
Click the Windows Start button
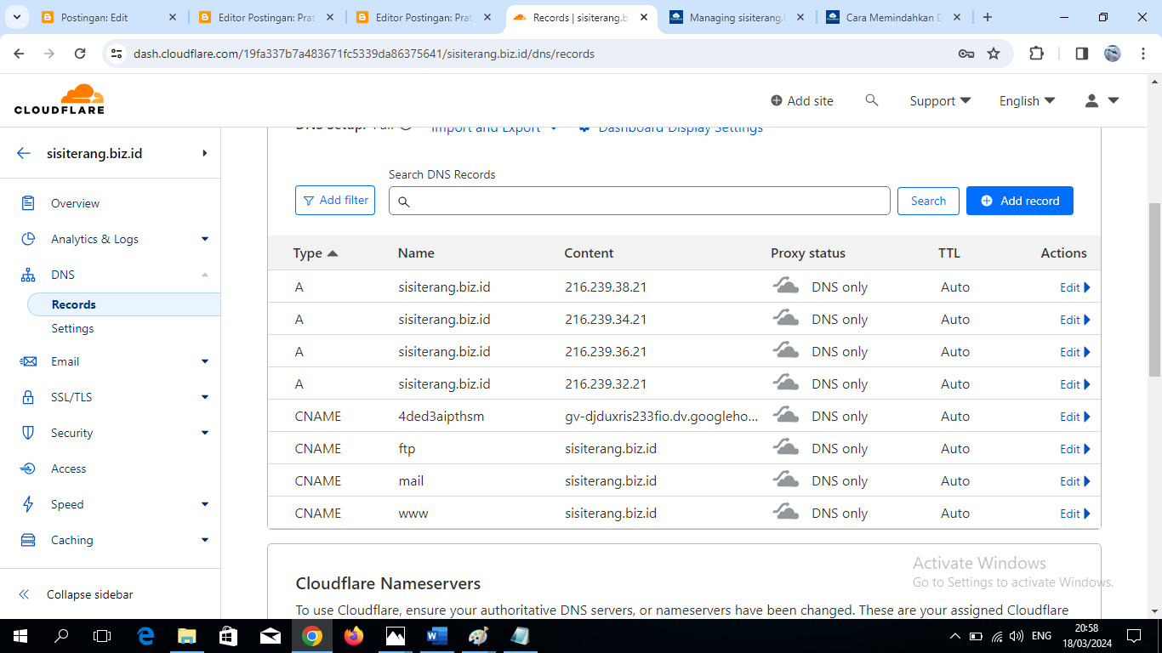click(x=20, y=635)
